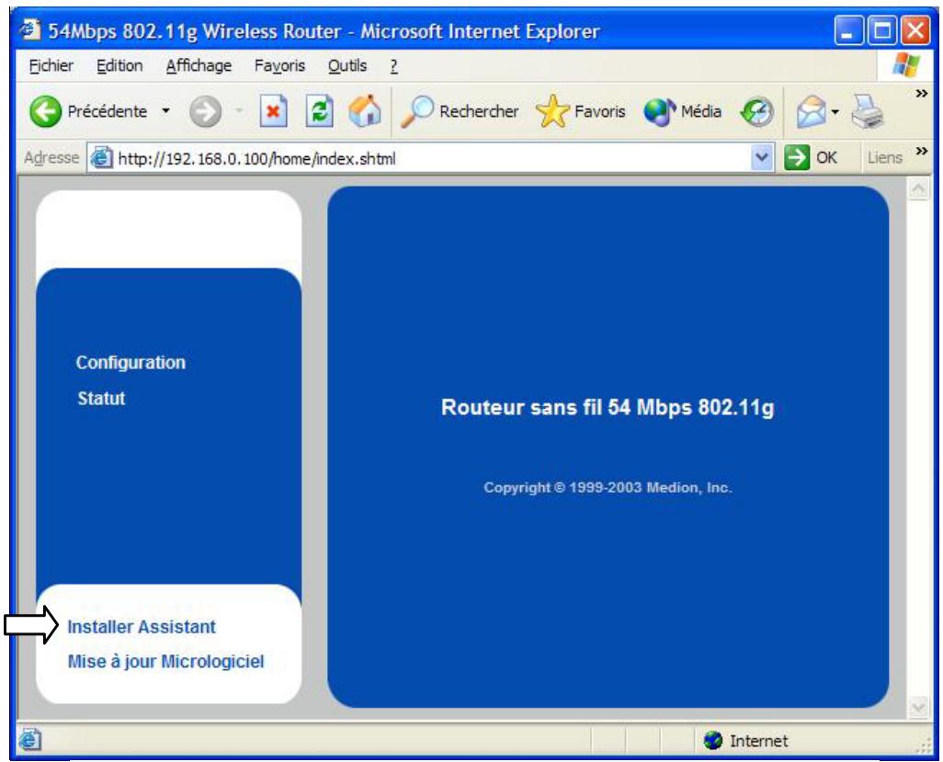Click the Précédente back arrow icon
Screen dimensions: 943x762
(46, 111)
